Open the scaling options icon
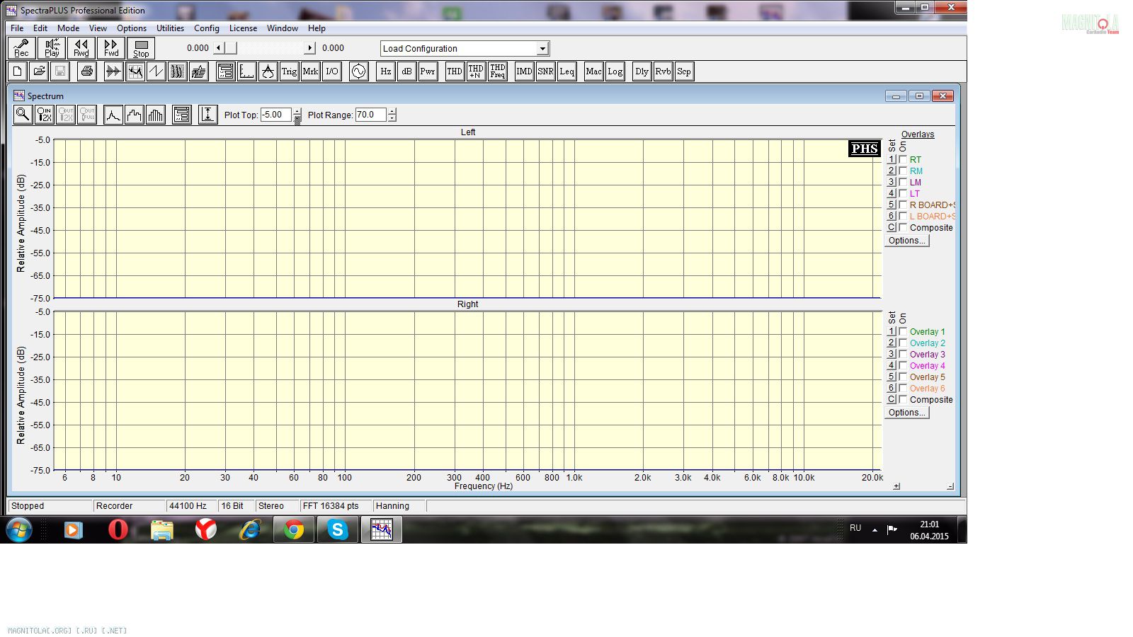 (x=246, y=71)
